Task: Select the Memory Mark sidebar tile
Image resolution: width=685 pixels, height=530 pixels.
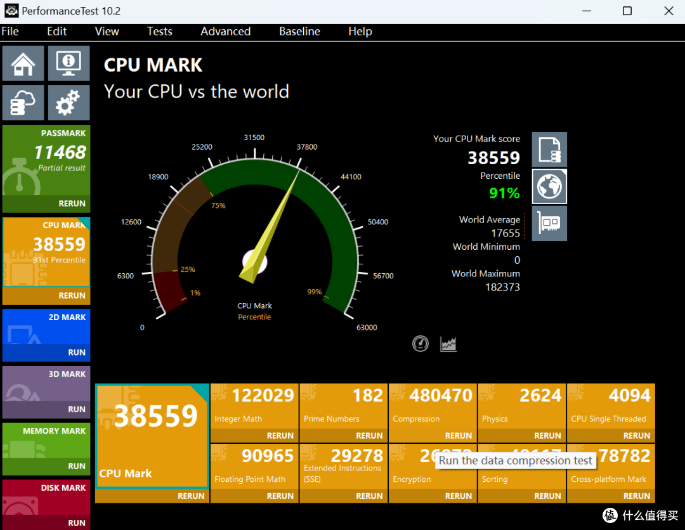Action: tap(46, 440)
